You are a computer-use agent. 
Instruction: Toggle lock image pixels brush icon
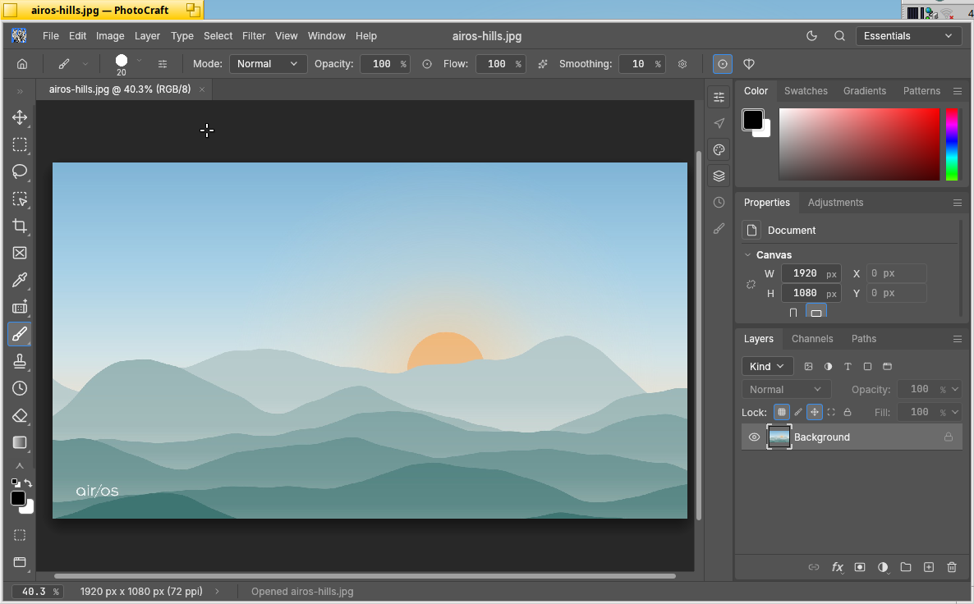(x=798, y=412)
